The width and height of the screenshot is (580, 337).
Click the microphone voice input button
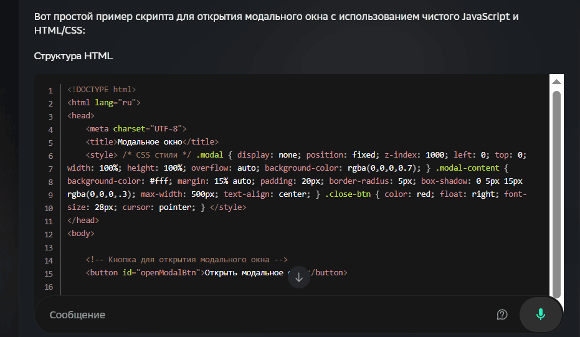pos(540,315)
